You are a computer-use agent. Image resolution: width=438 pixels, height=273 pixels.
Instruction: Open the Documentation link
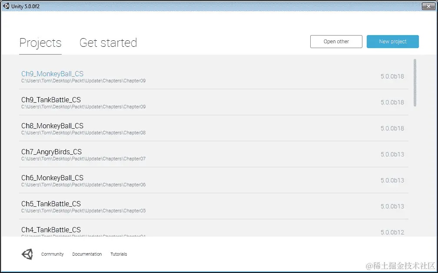(x=87, y=254)
